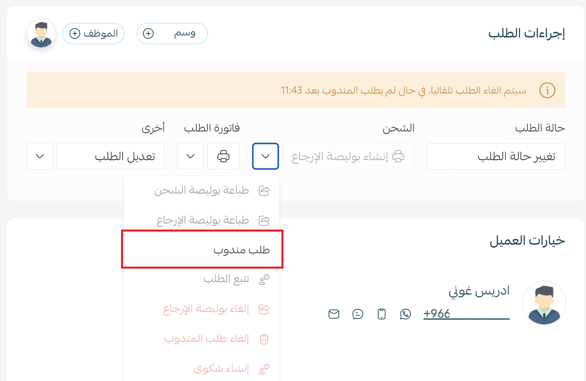Click the الموظف add employee button
This screenshot has width=586, height=381.
94,33
